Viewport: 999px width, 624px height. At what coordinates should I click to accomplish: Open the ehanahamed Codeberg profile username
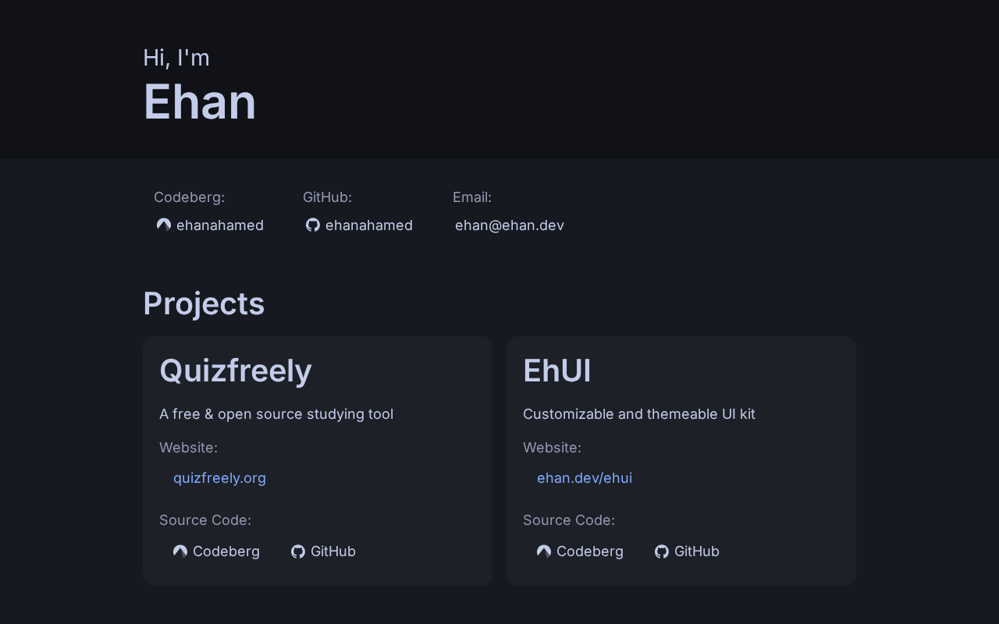tap(220, 225)
